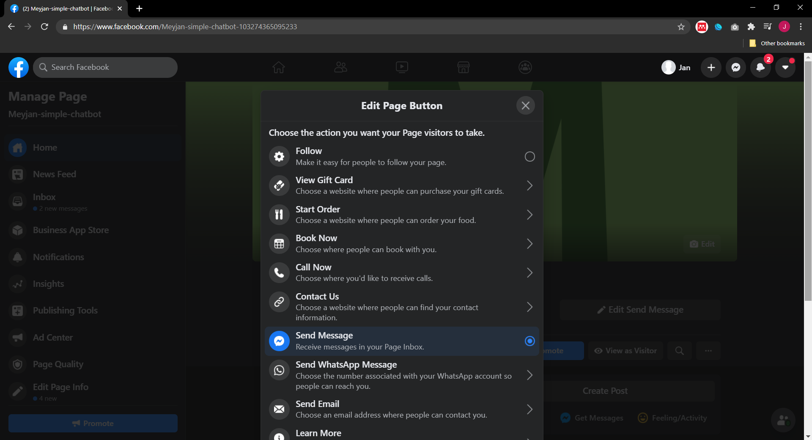This screenshot has height=440, width=812.
Task: Click the Send Message messenger icon
Action: tap(279, 341)
